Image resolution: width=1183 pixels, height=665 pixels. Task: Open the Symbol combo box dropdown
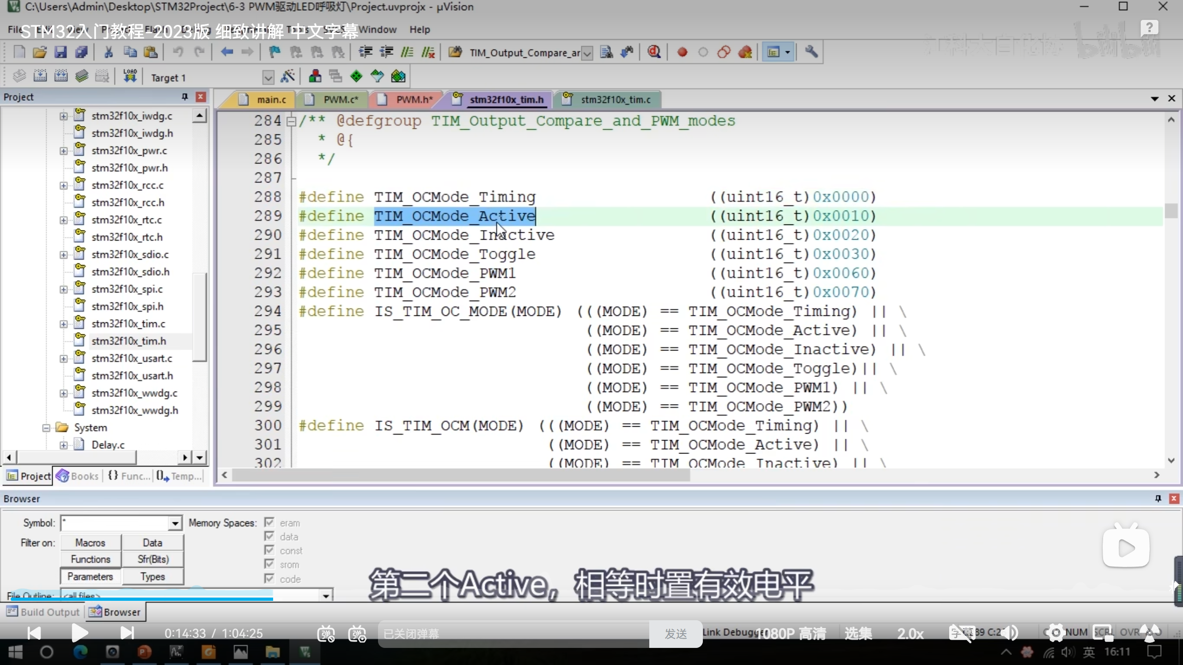pos(175,523)
